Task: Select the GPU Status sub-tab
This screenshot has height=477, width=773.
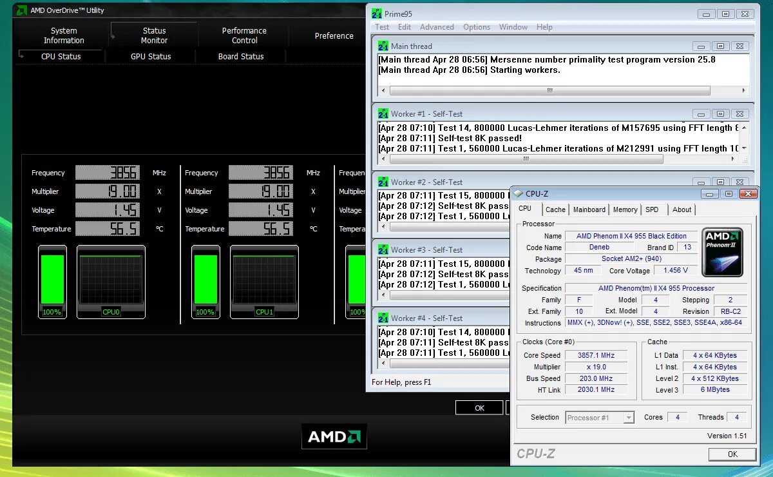Action: (151, 57)
